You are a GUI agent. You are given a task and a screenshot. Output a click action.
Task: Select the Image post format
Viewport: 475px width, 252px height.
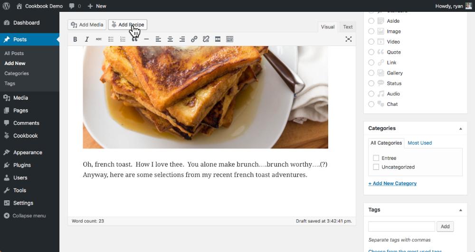[371, 31]
